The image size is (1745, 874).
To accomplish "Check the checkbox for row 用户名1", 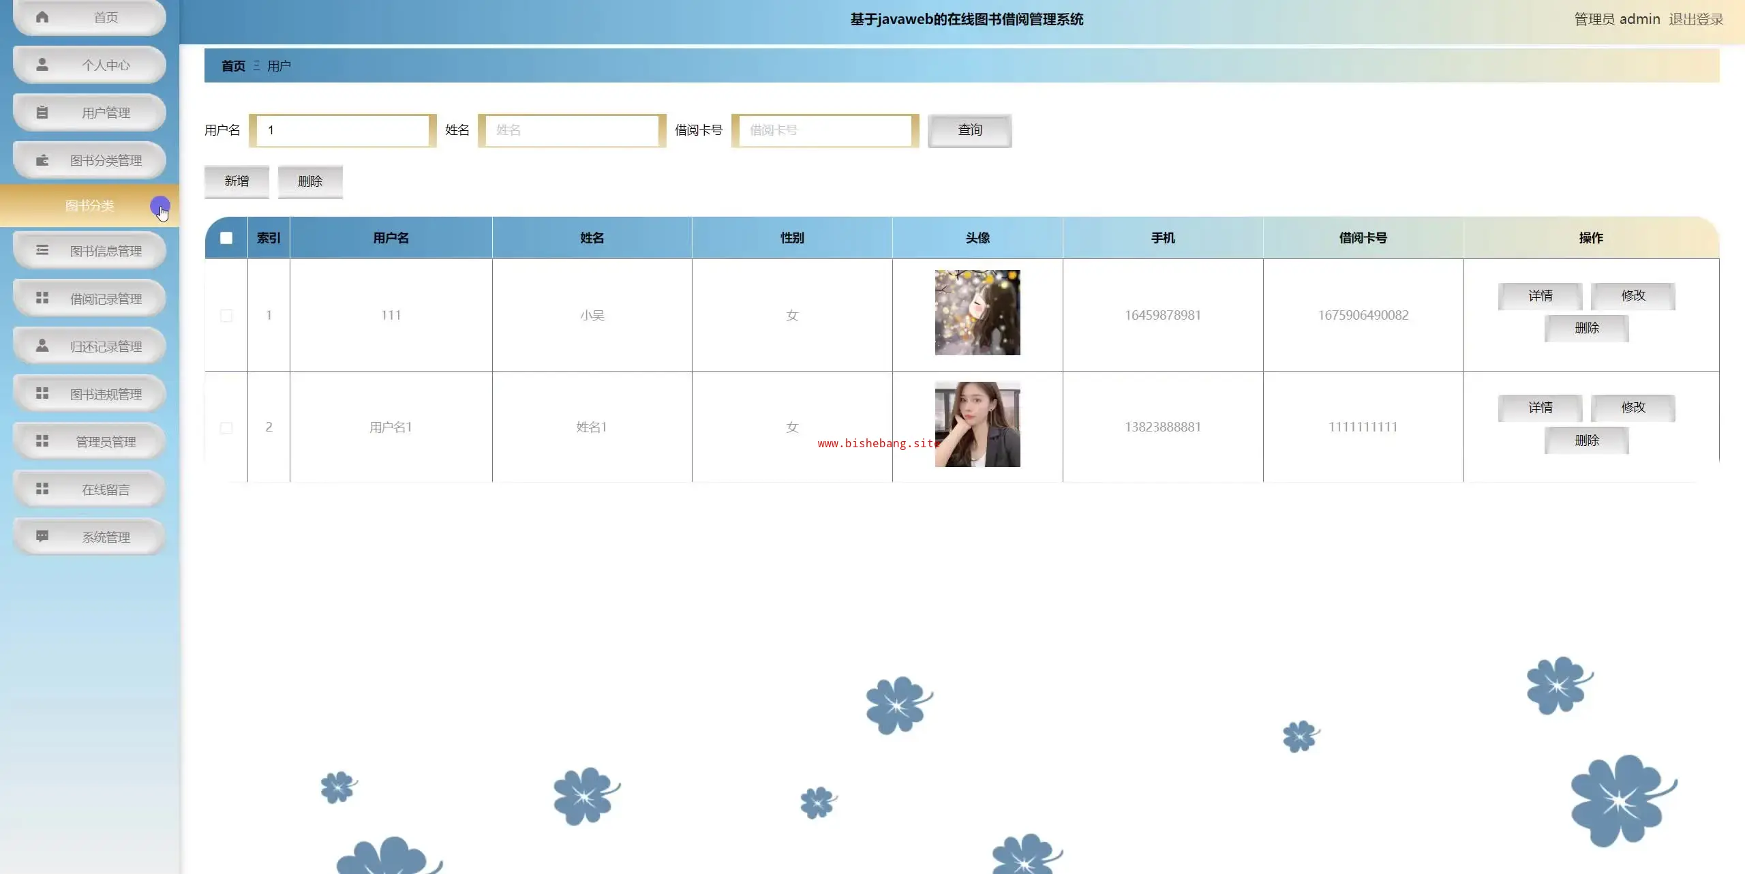I will point(226,427).
